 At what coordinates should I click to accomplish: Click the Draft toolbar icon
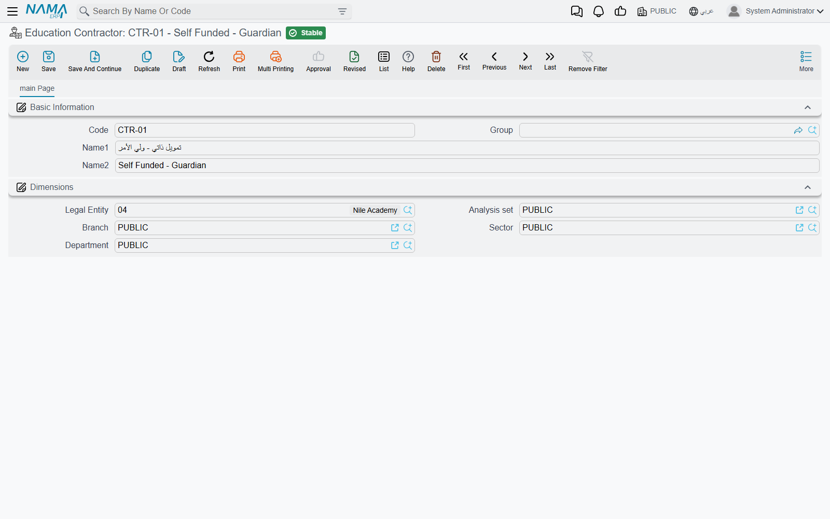(x=179, y=61)
